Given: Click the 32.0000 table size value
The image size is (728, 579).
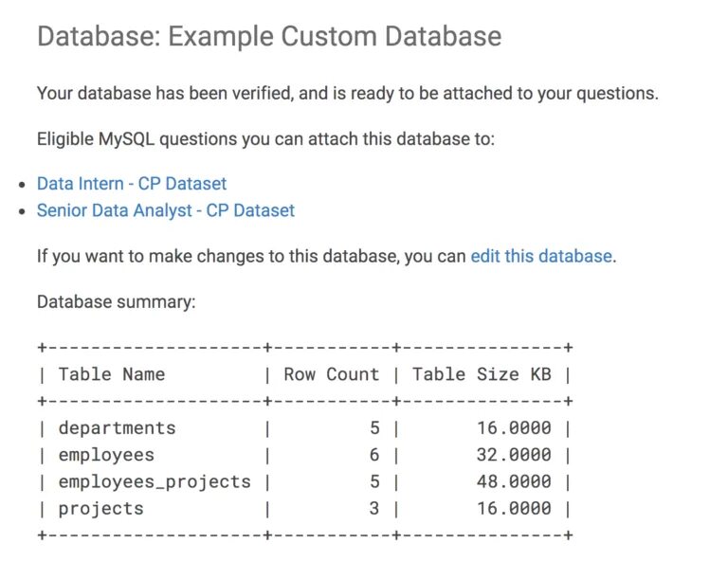Looking at the screenshot, I should 513,455.
